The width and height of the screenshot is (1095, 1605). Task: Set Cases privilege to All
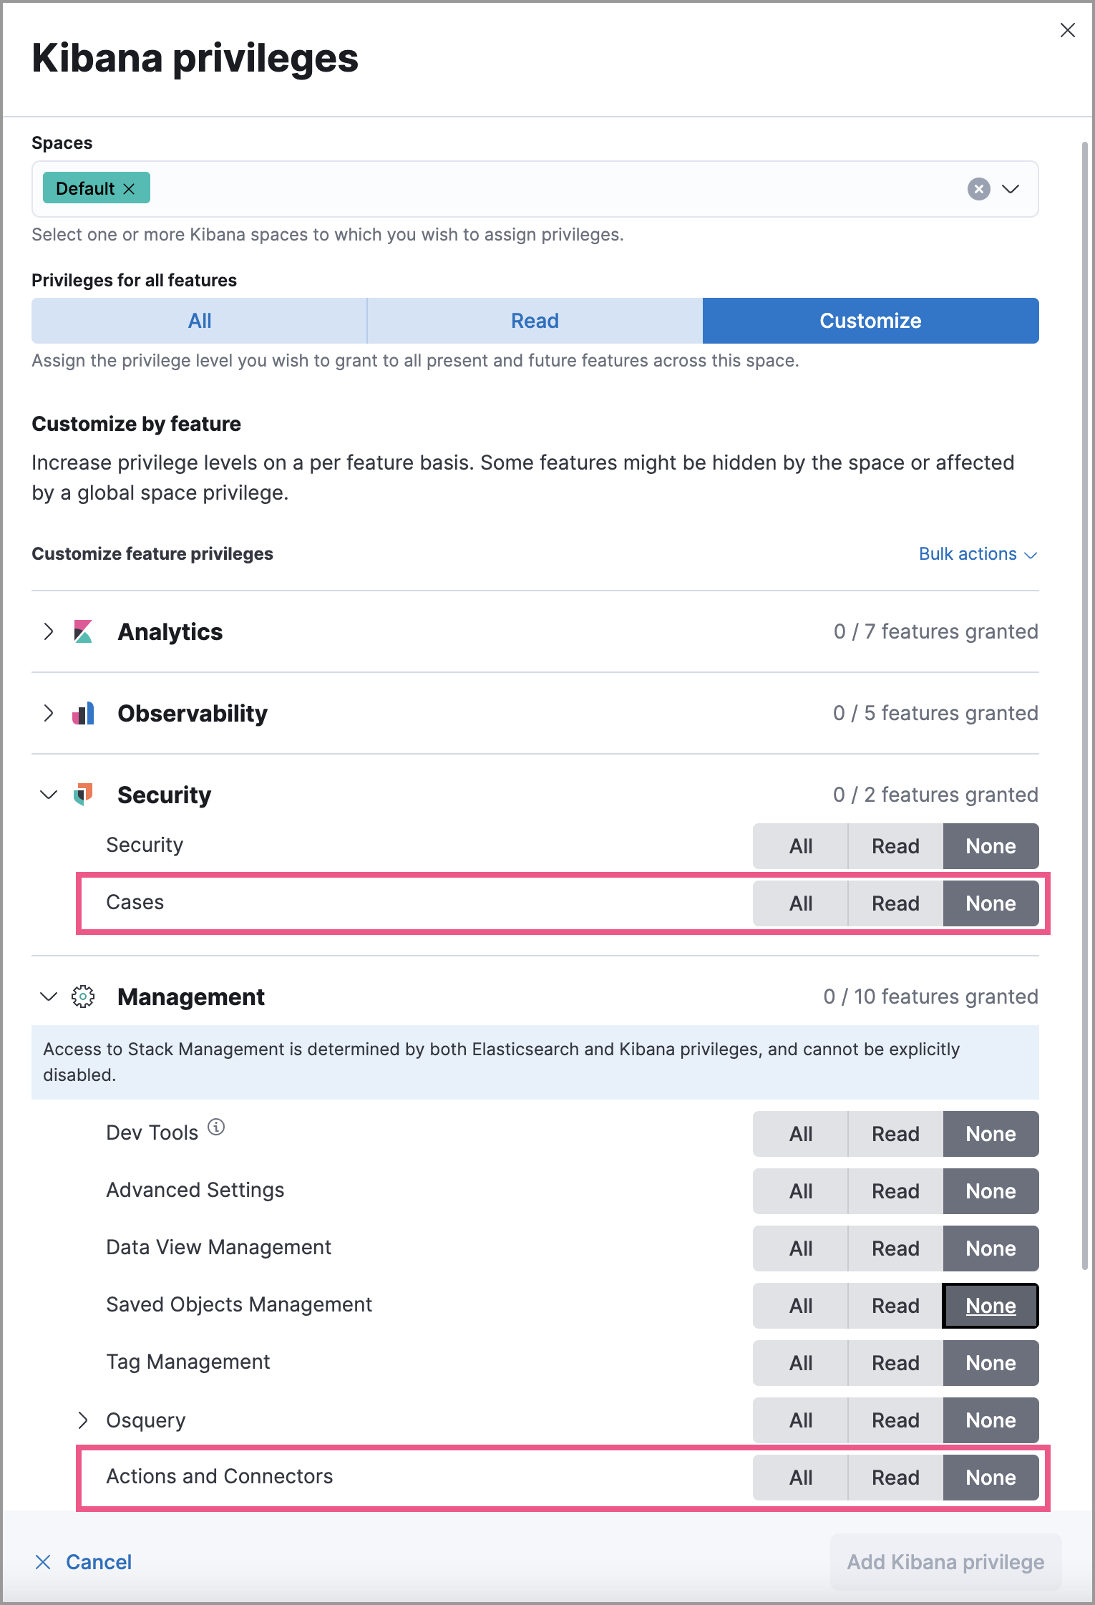pyautogui.click(x=800, y=903)
